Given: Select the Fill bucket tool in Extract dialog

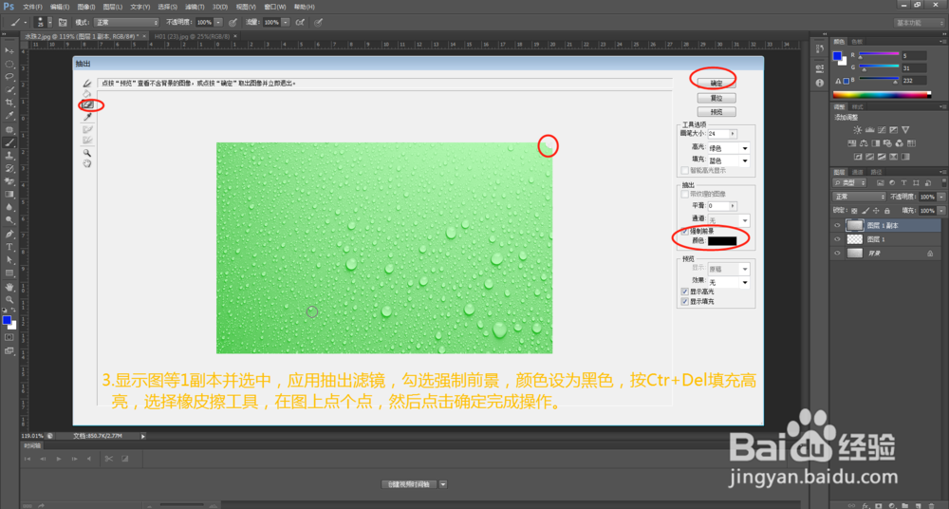Looking at the screenshot, I should (x=87, y=93).
